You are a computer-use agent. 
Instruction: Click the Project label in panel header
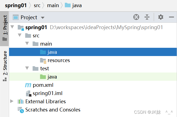click(x=29, y=18)
